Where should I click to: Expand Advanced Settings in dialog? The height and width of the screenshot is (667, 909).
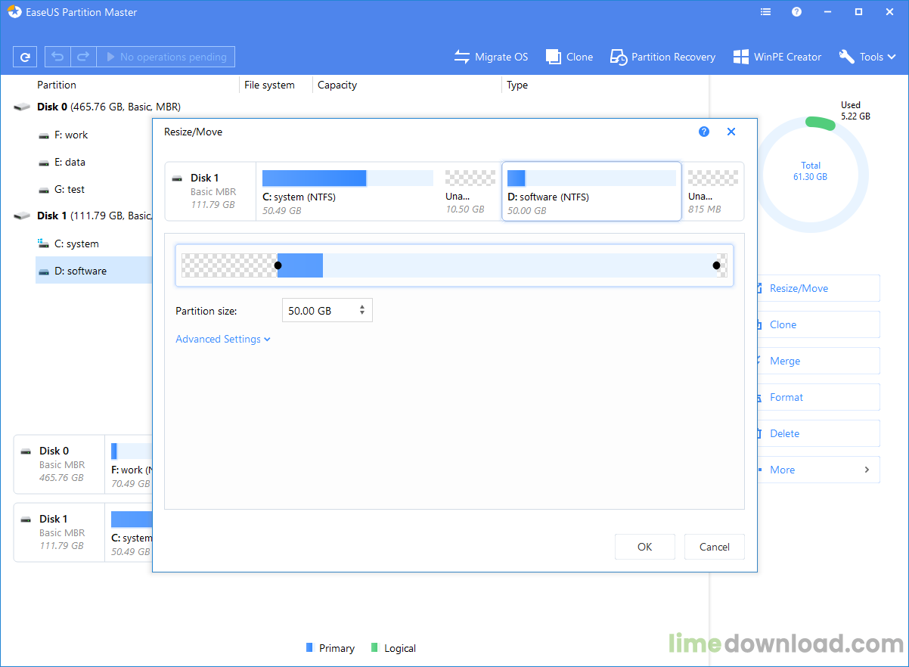(x=222, y=340)
